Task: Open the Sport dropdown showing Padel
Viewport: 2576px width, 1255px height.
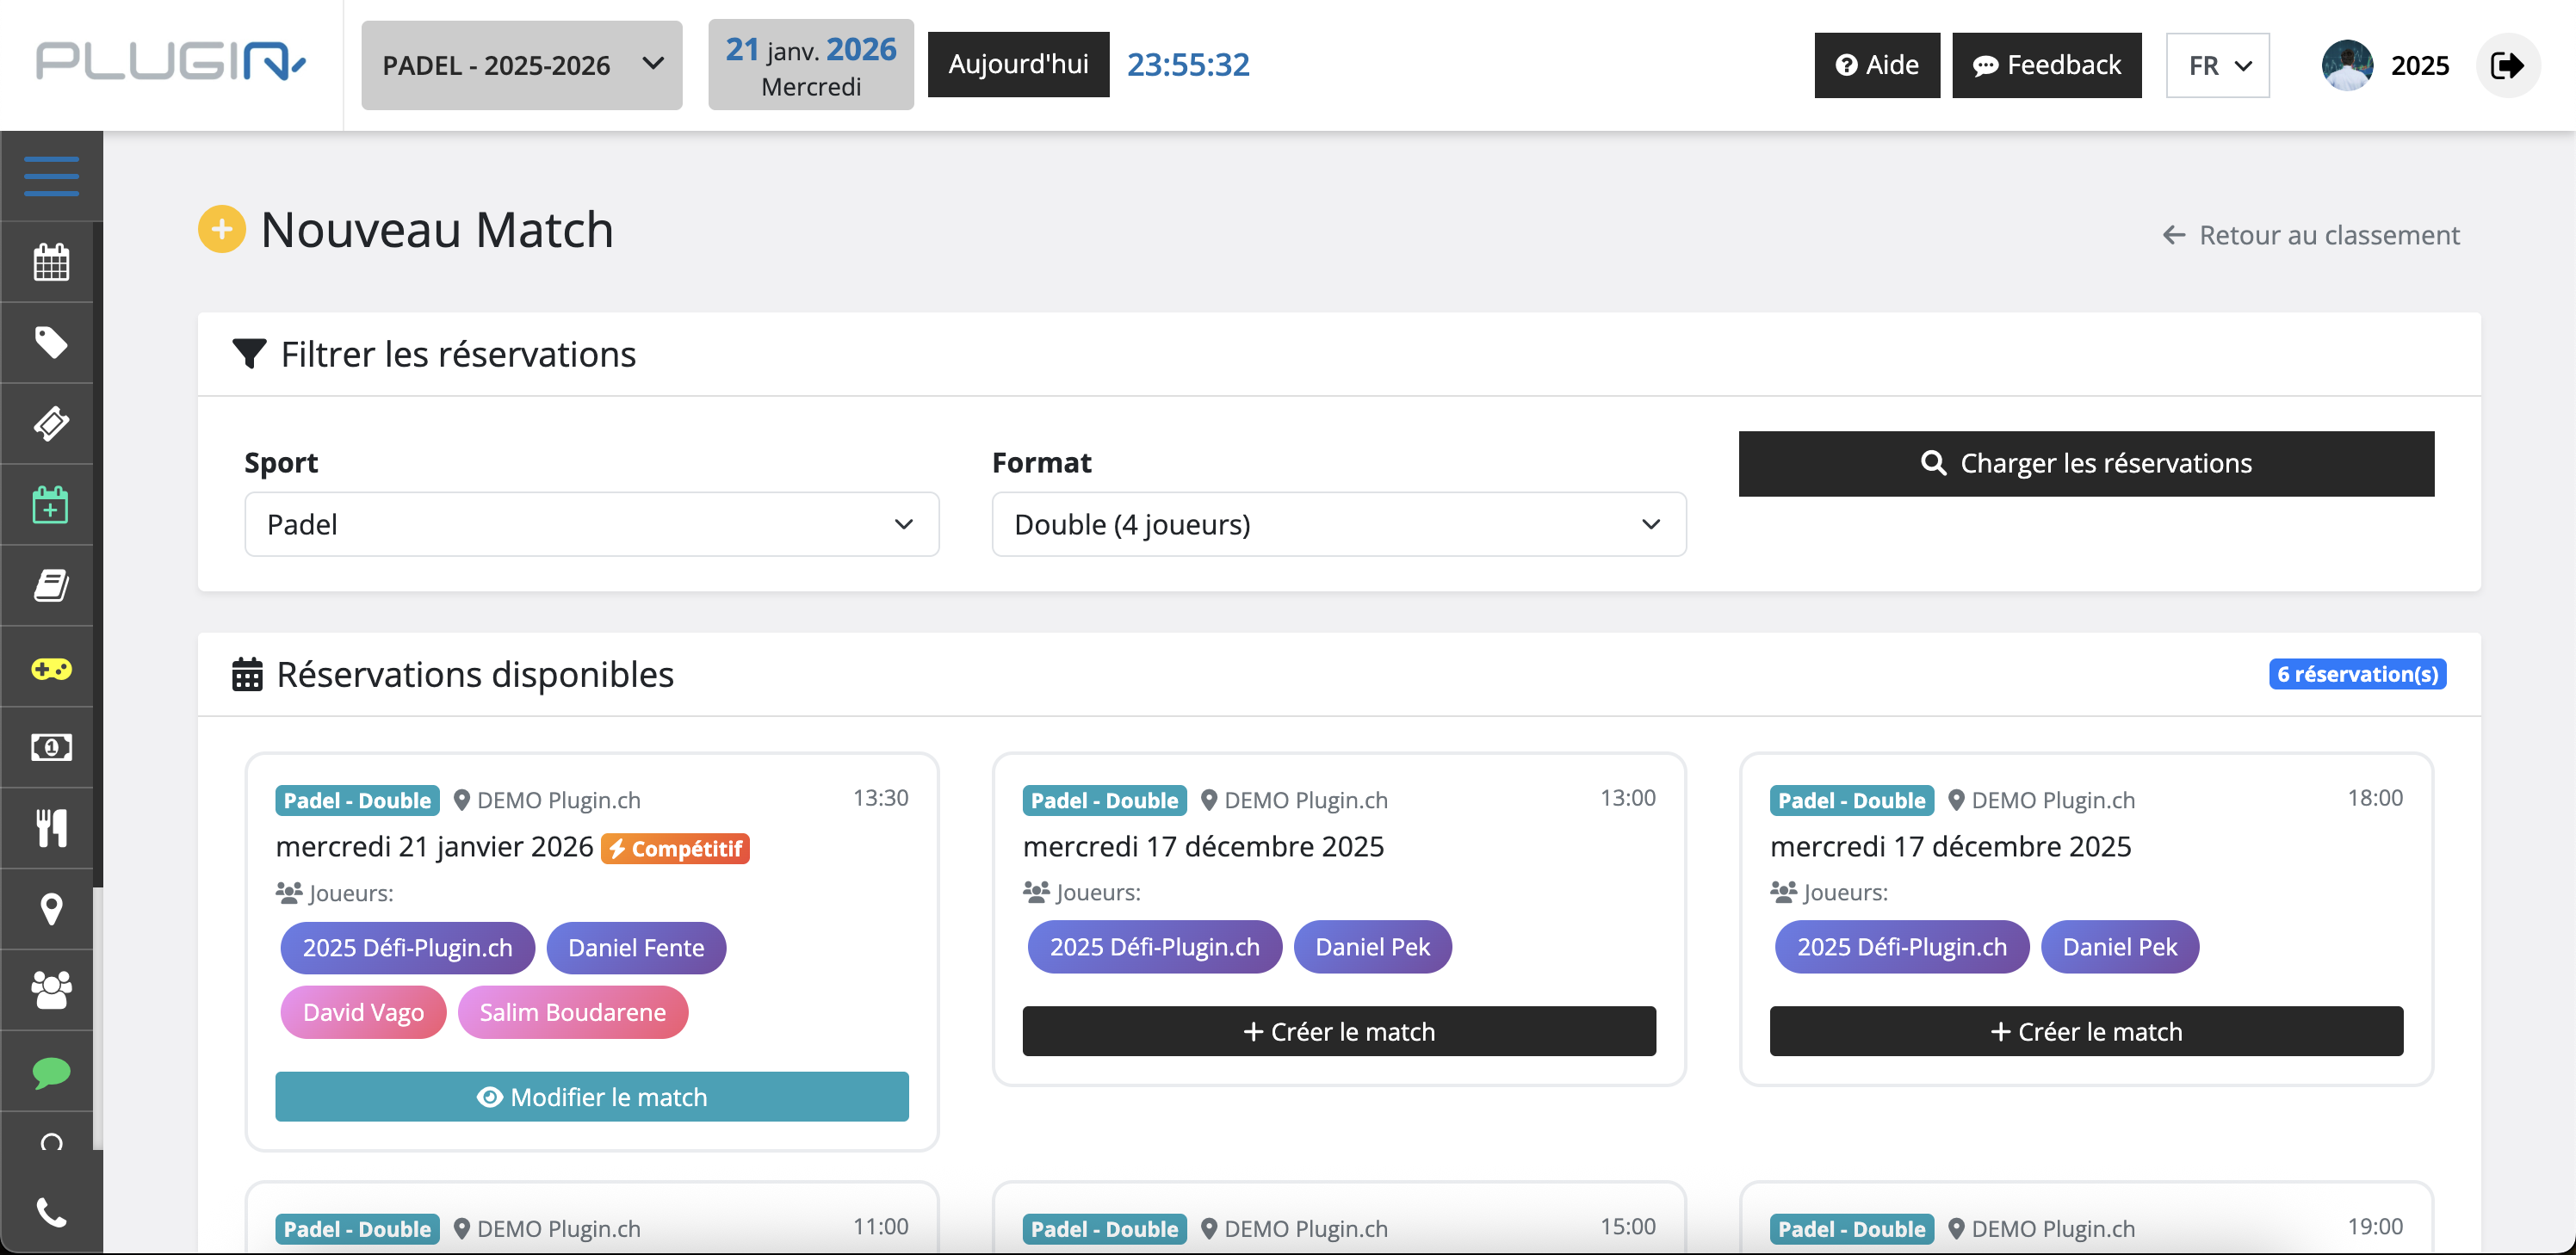Action: [591, 524]
